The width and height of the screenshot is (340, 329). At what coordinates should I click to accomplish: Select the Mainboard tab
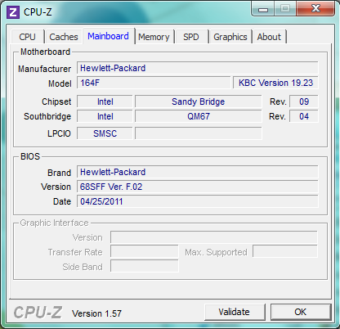(x=108, y=36)
